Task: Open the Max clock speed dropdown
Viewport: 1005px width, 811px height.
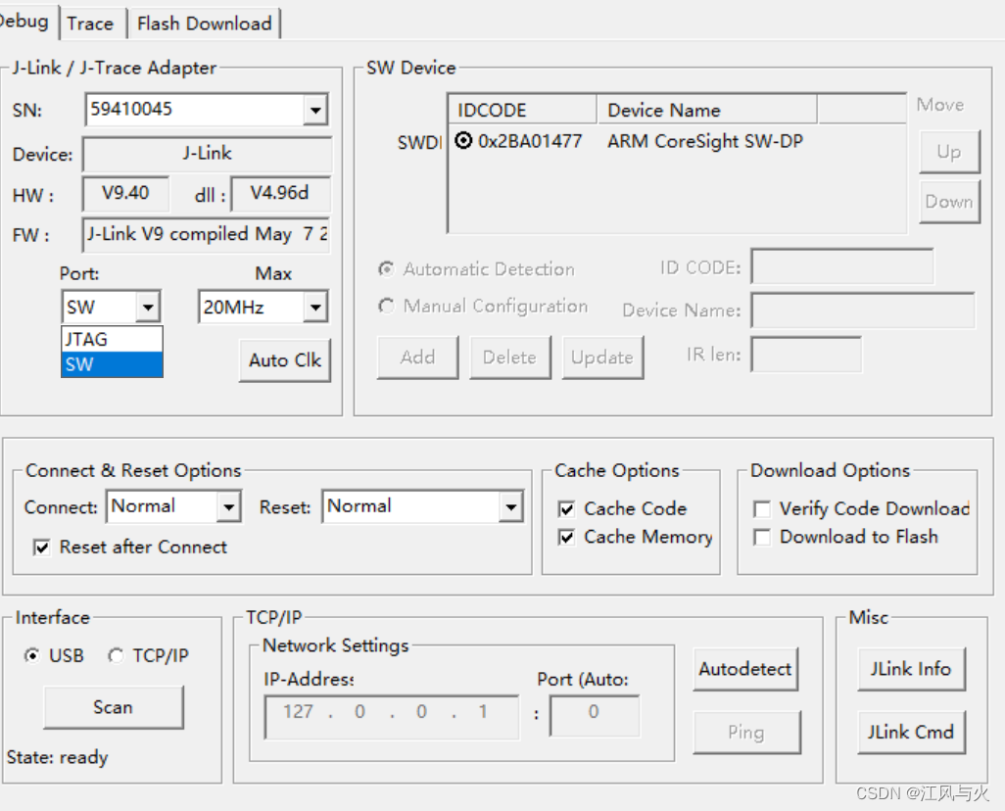Action: point(314,306)
